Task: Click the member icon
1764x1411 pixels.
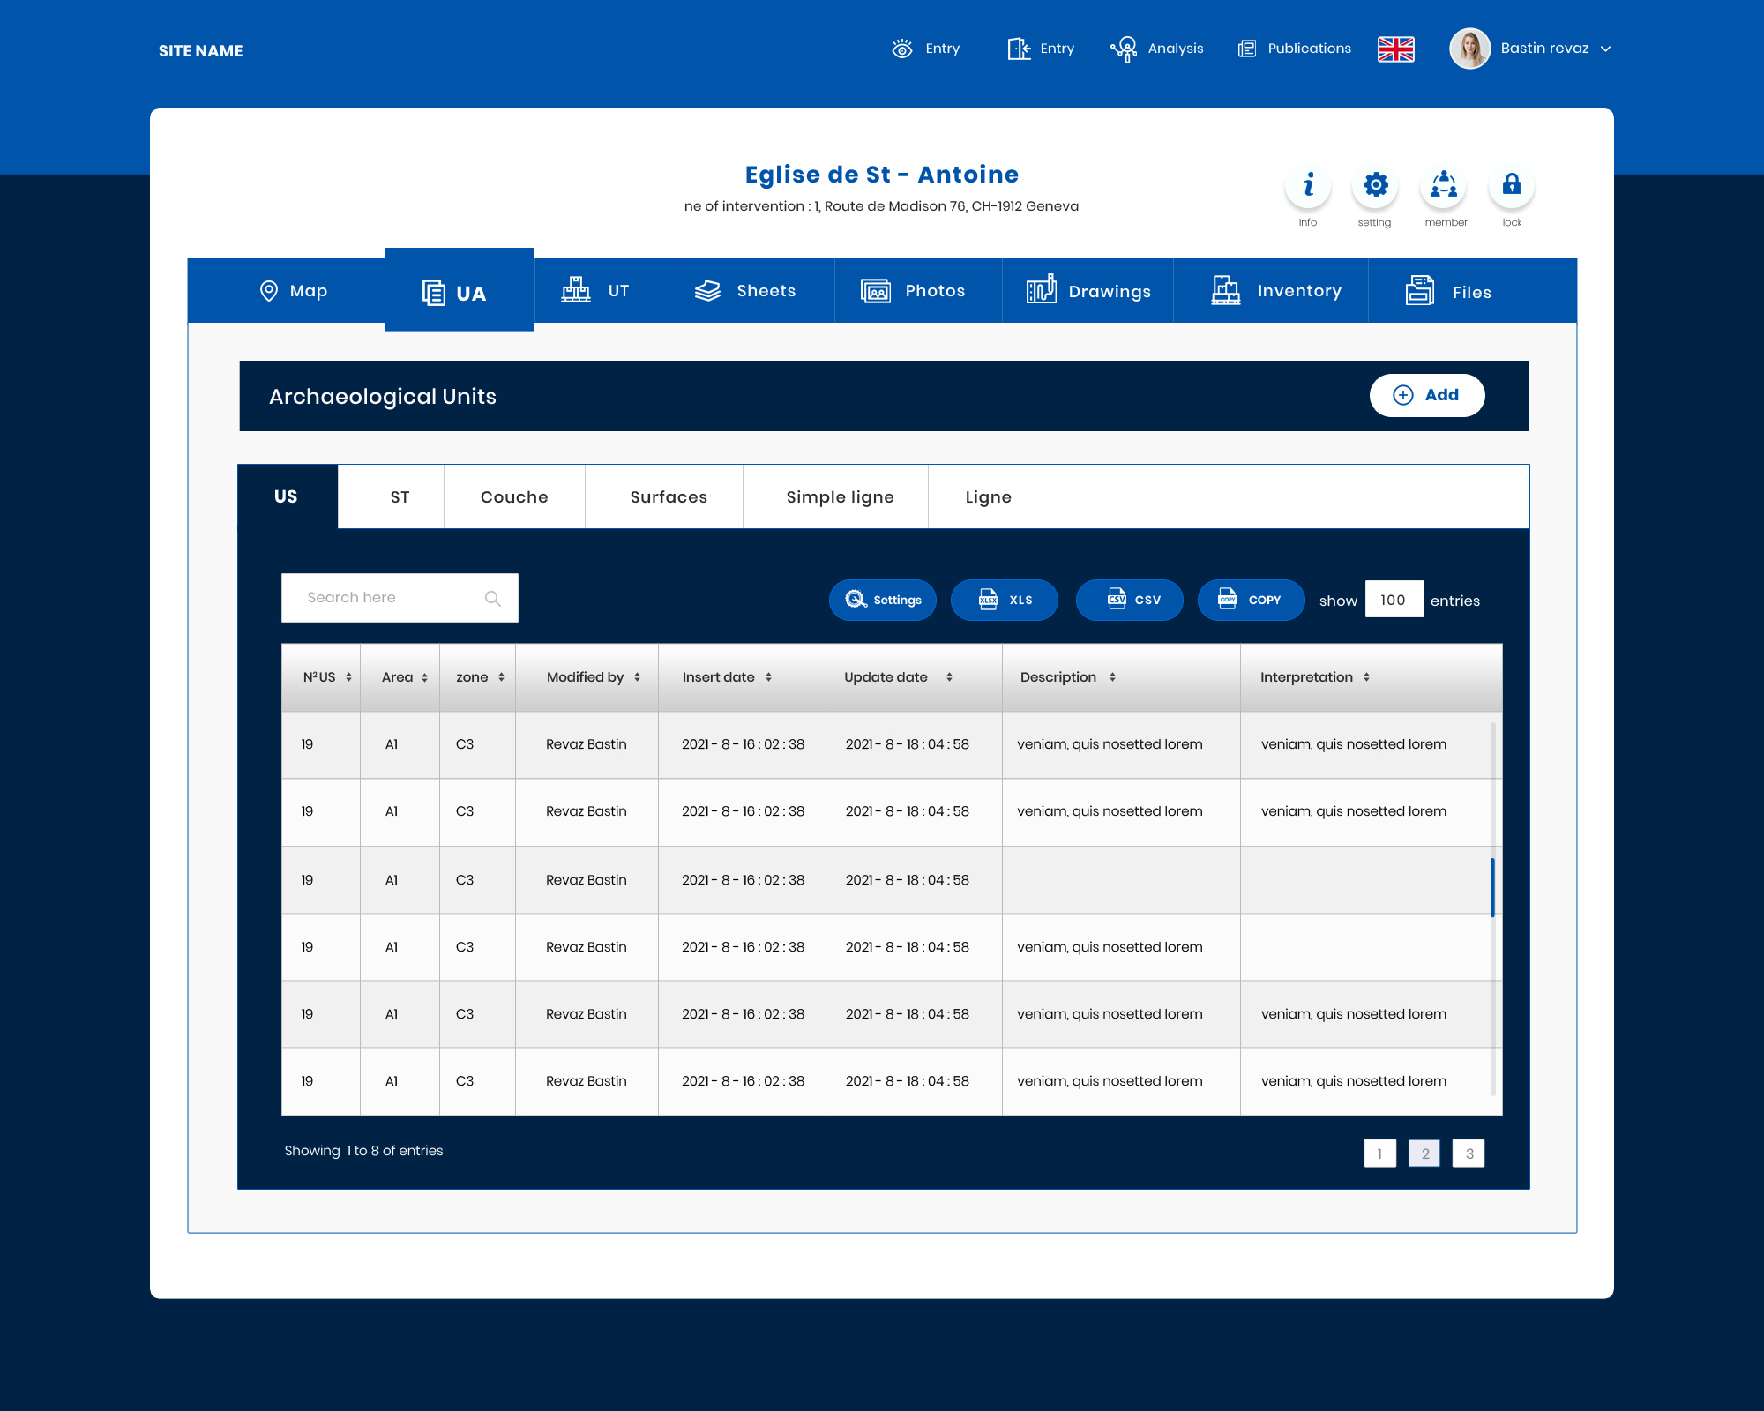Action: pos(1445,186)
